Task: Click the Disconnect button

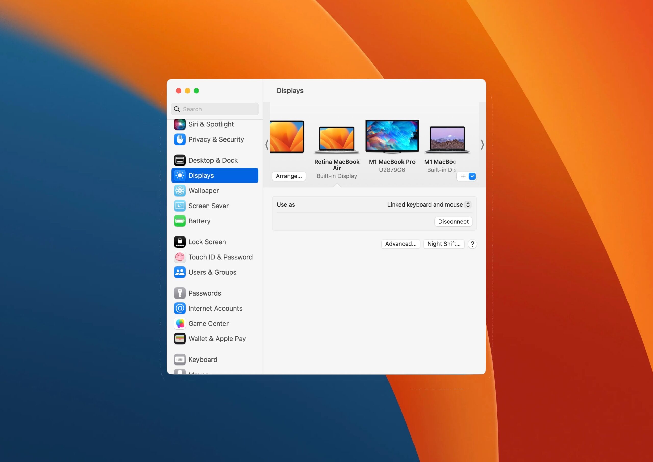Action: [453, 222]
